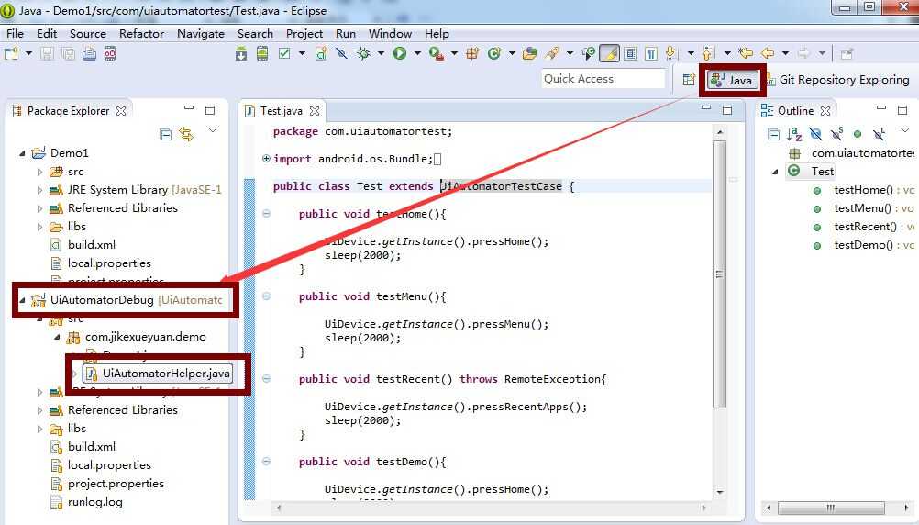Toggle Hide Static Members in Outline
This screenshot has width=919, height=525.
[x=837, y=134]
